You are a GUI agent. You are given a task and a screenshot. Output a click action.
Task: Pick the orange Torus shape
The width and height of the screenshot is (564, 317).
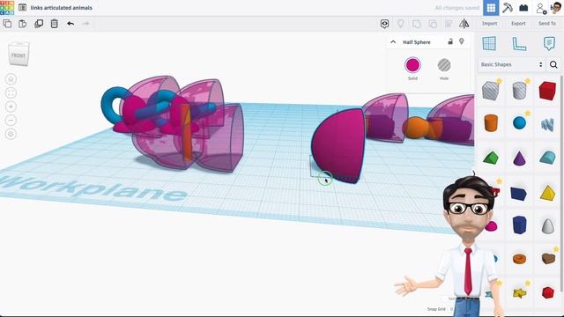click(519, 259)
